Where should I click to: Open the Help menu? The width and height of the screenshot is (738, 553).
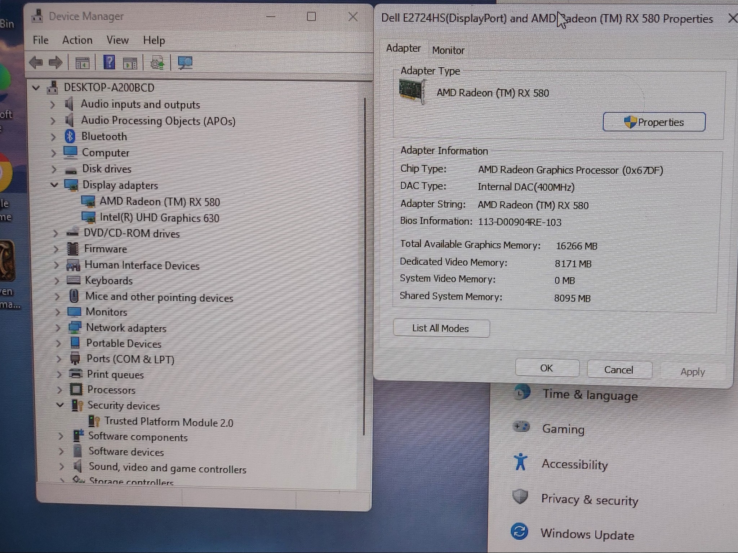click(x=154, y=40)
